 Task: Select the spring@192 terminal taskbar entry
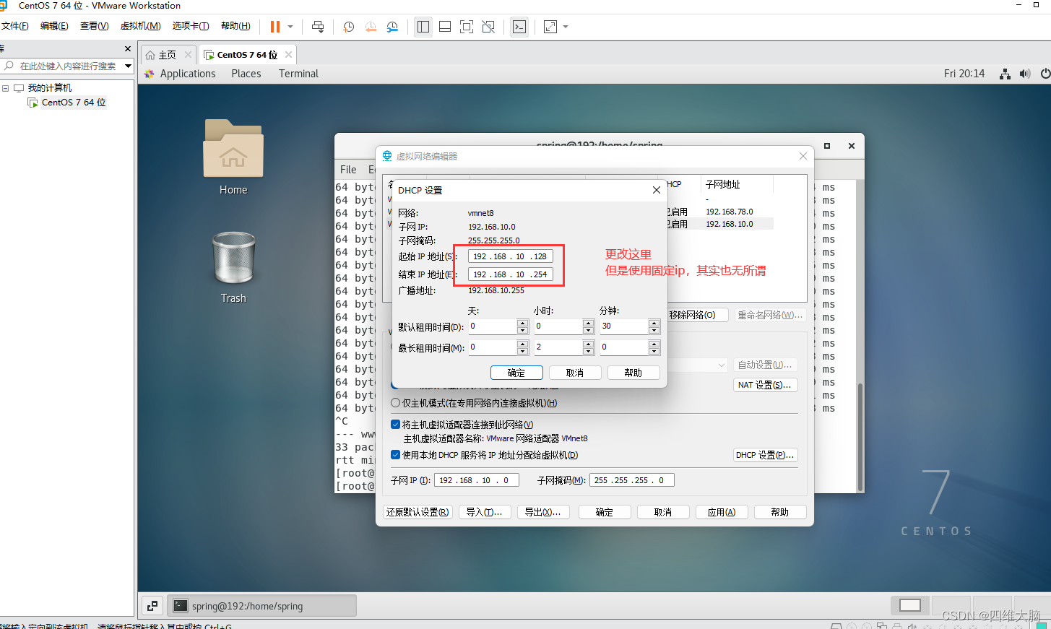pyautogui.click(x=261, y=606)
